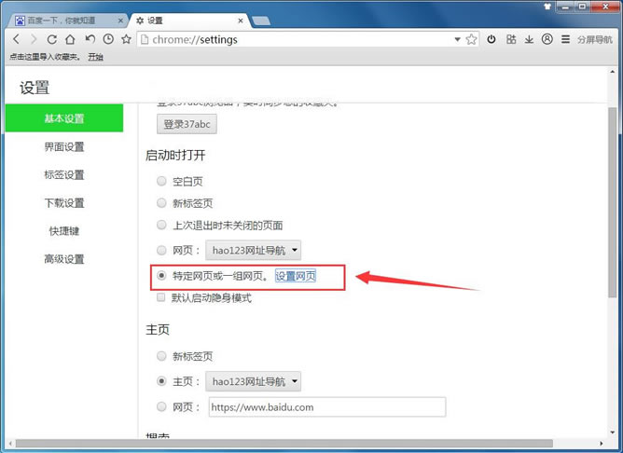
Task: Select 上次退出时未关闭的页面 radio option
Action: (162, 225)
